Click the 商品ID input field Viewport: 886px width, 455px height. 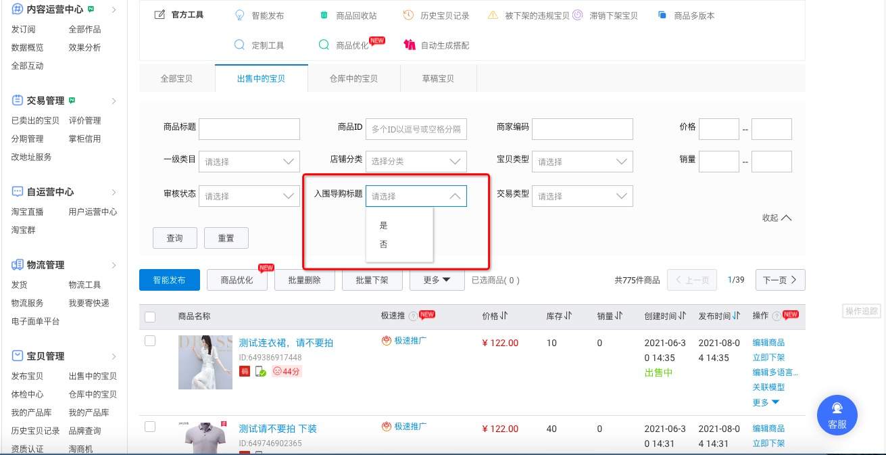tap(416, 129)
